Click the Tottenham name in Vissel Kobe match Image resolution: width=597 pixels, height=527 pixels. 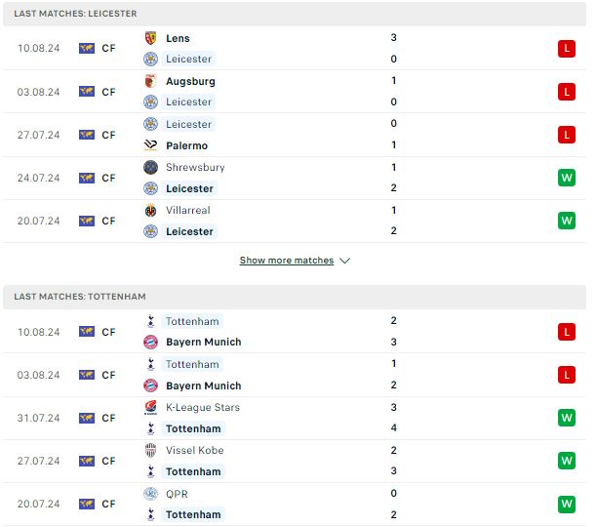193,471
